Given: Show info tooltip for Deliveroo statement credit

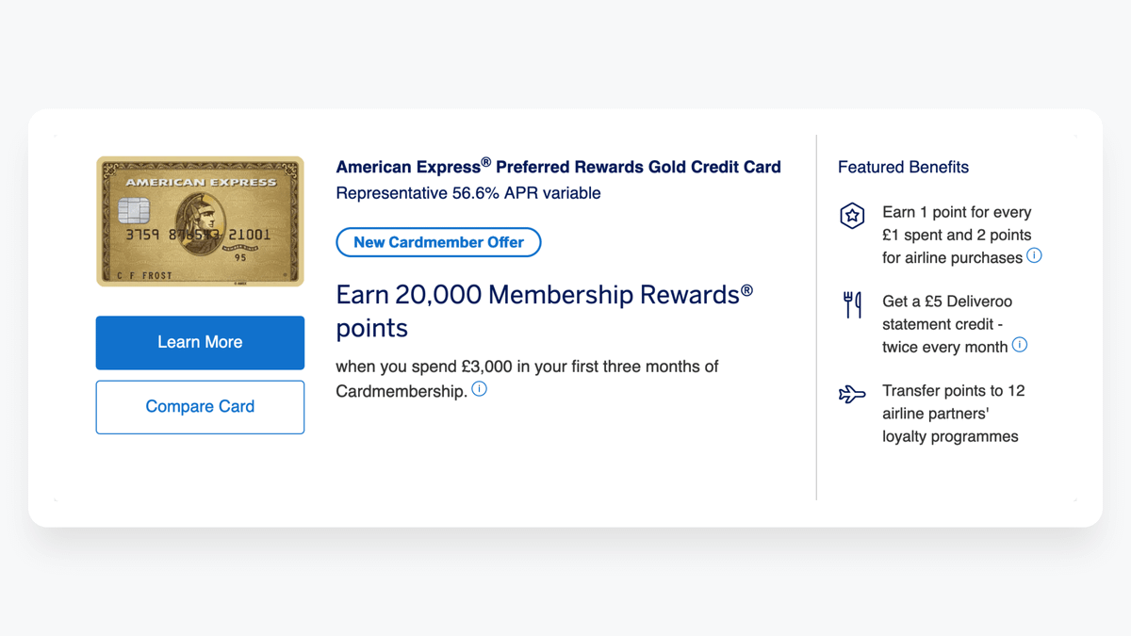Looking at the screenshot, I should click(x=1020, y=346).
